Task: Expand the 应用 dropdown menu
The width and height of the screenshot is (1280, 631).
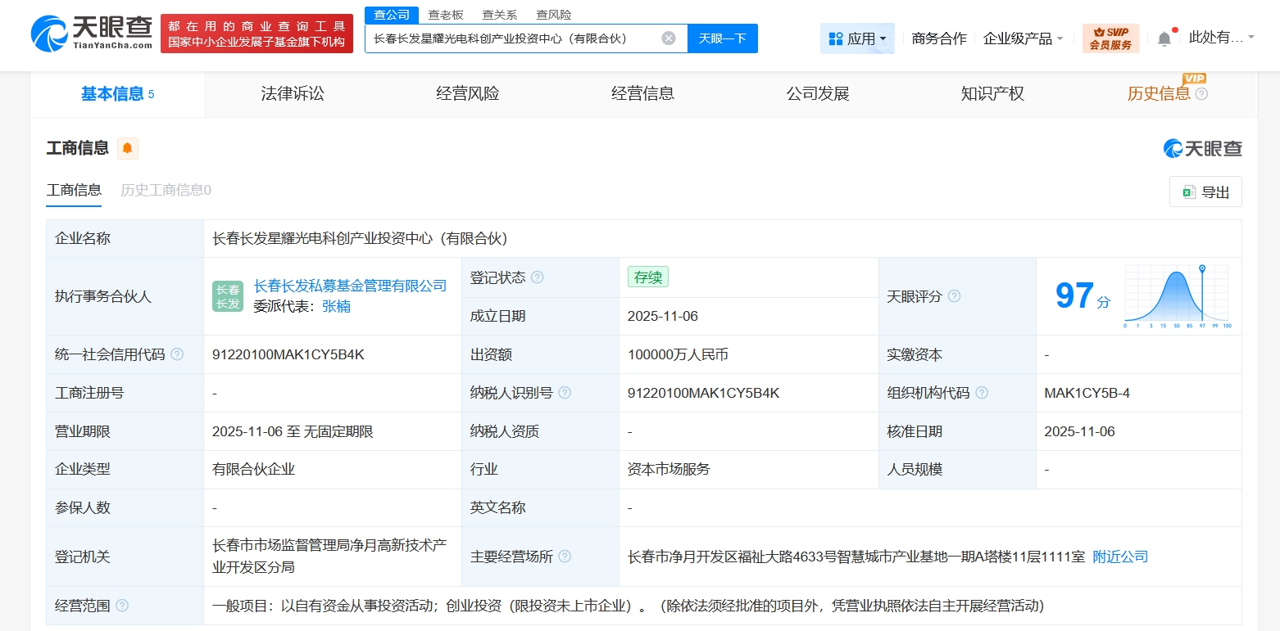Action: [857, 38]
